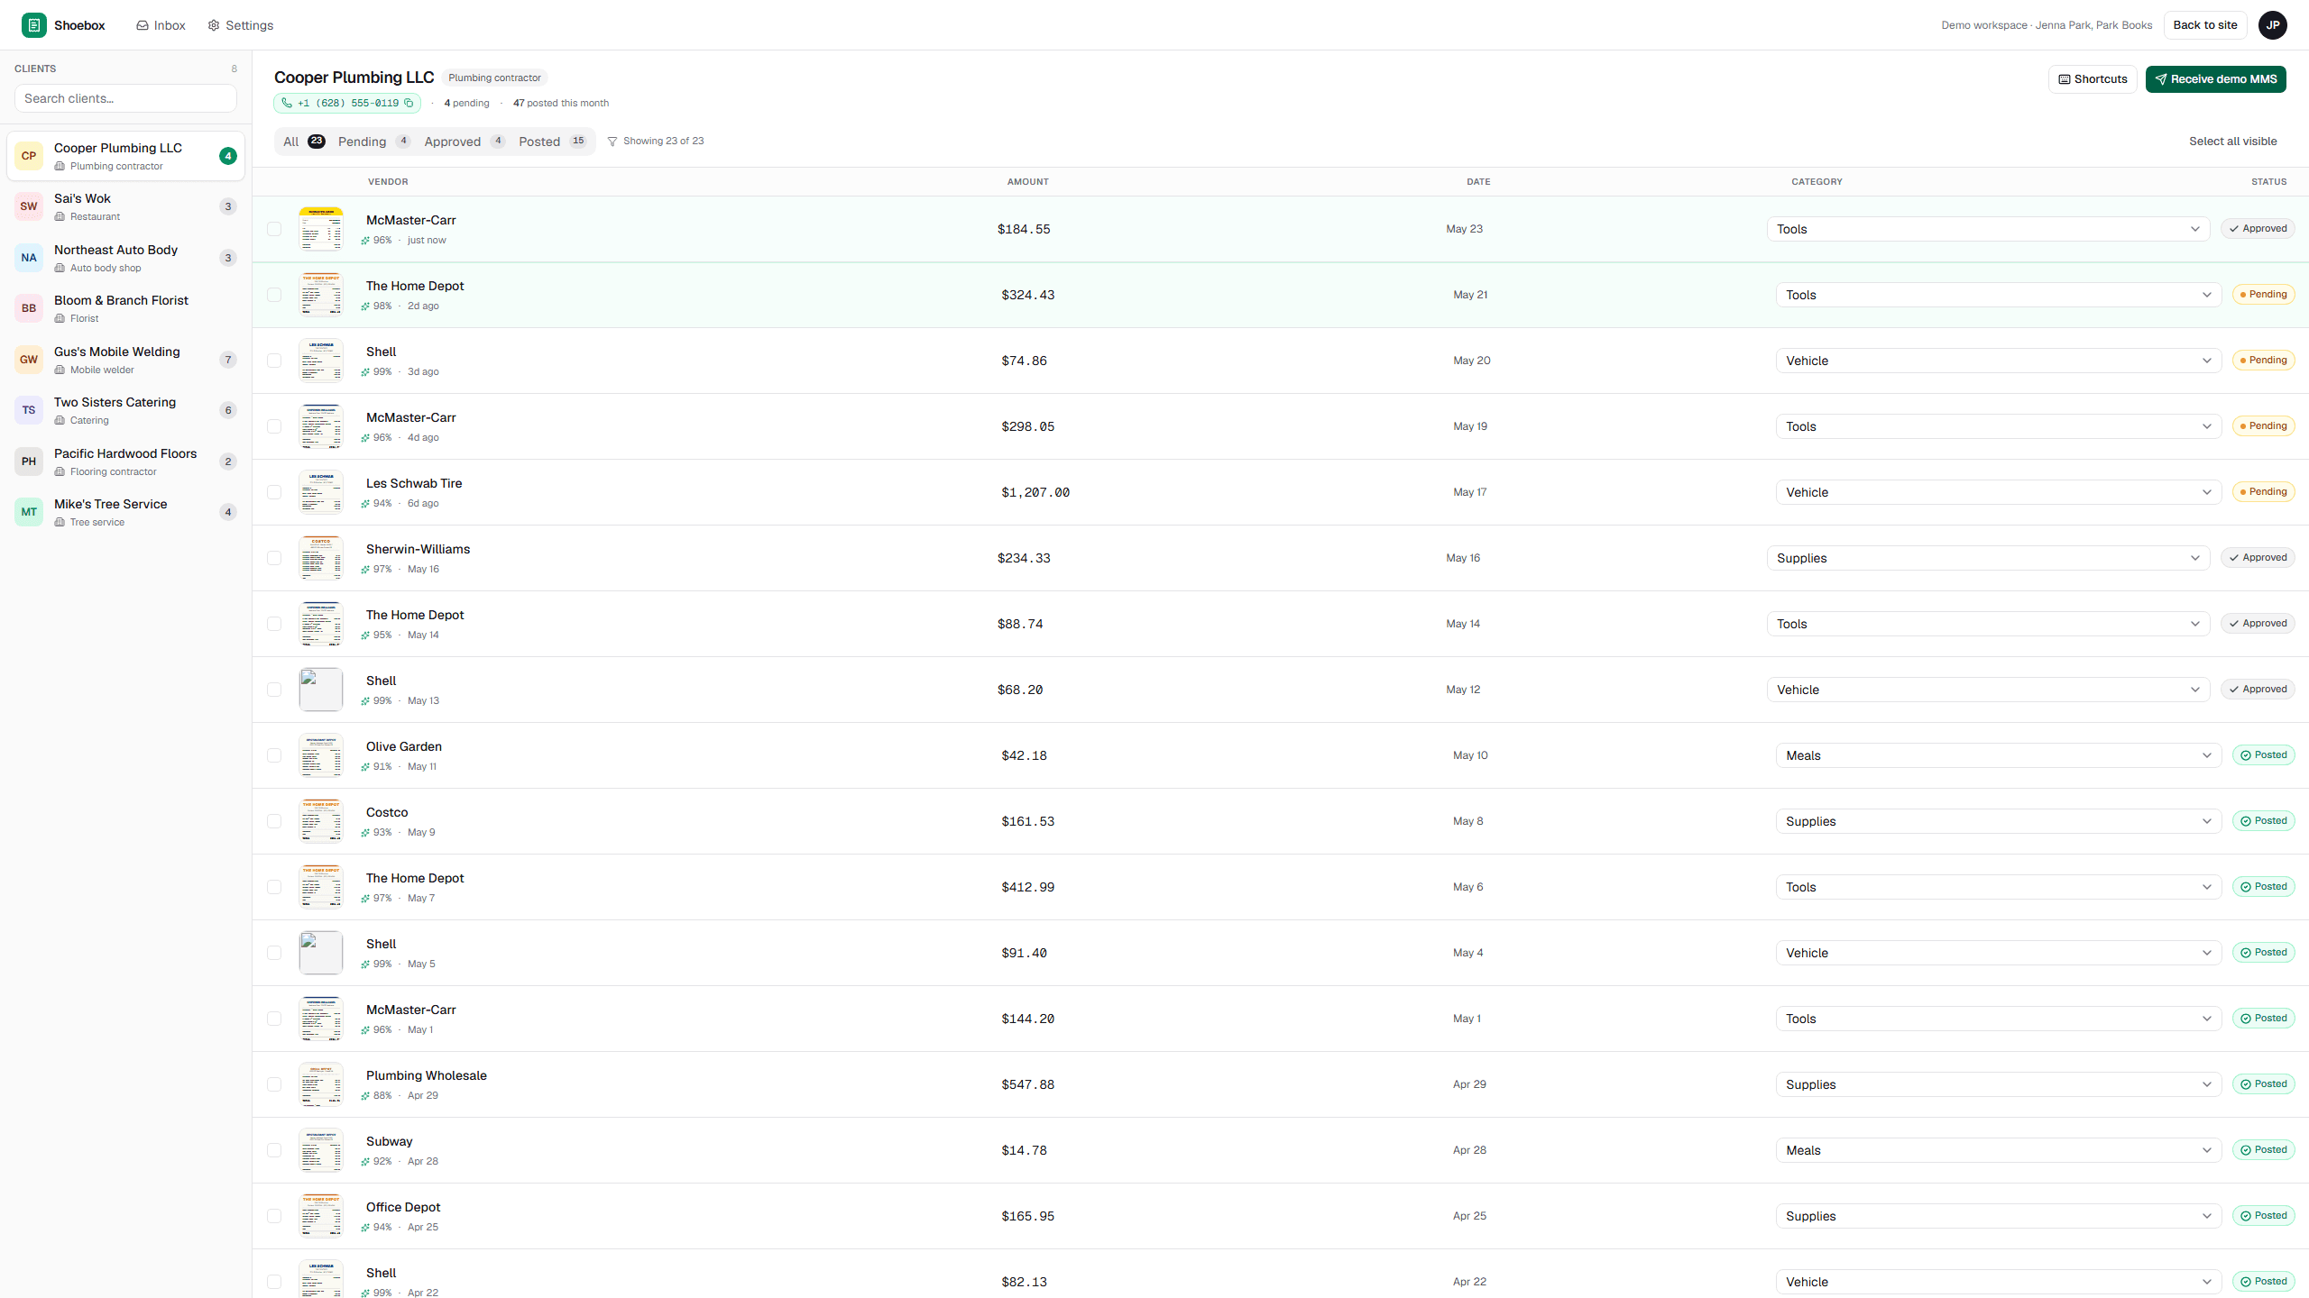Click the PH avatar for Pacific Hardwood Floors
This screenshot has width=2309, height=1298.
pyautogui.click(x=29, y=462)
